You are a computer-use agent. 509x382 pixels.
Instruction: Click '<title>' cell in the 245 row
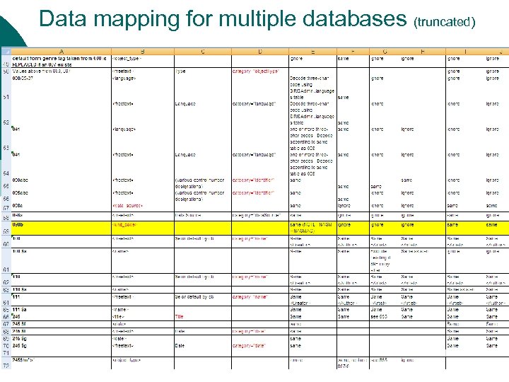point(143,317)
